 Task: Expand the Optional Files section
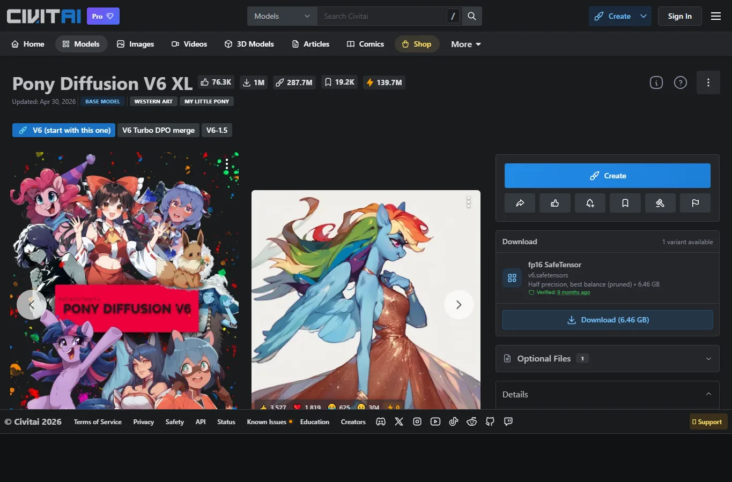click(x=608, y=359)
